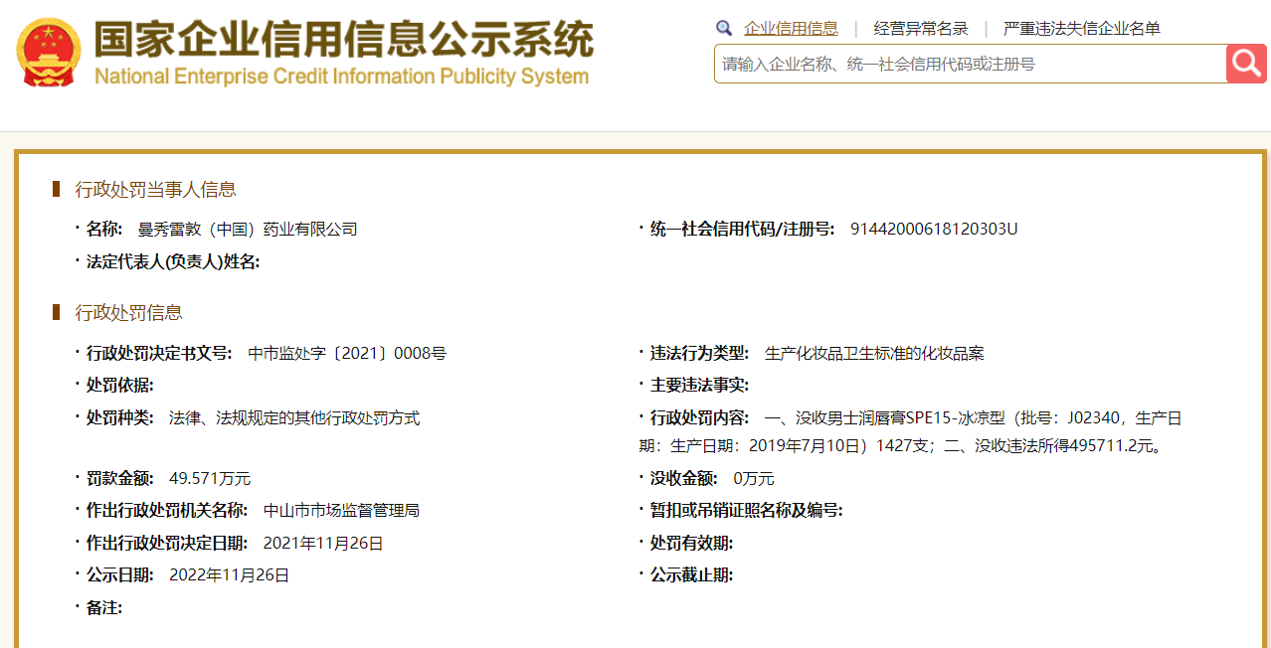Select violation type 生产化妆品卫生标准的化妆品案

coord(874,353)
